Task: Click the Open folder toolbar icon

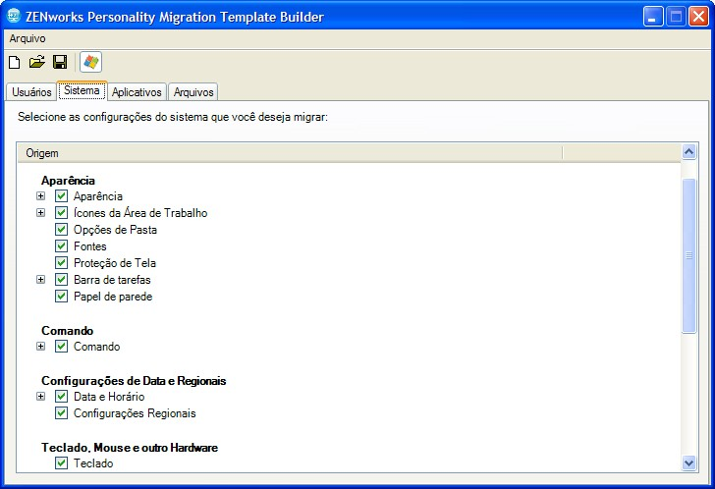Action: click(x=37, y=62)
